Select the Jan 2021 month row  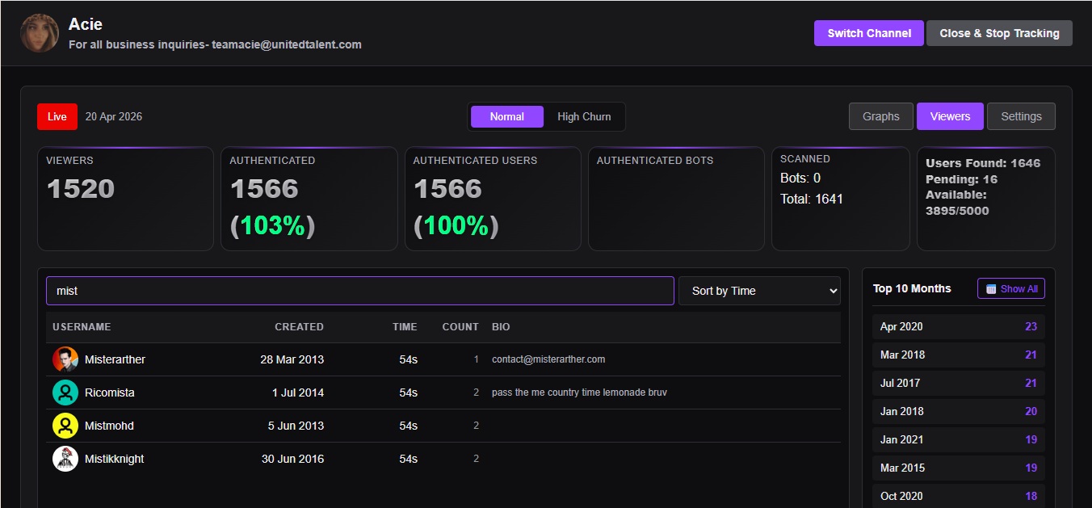click(959, 439)
